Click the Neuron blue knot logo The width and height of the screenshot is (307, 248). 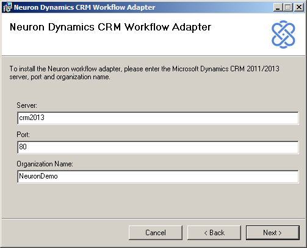[283, 34]
